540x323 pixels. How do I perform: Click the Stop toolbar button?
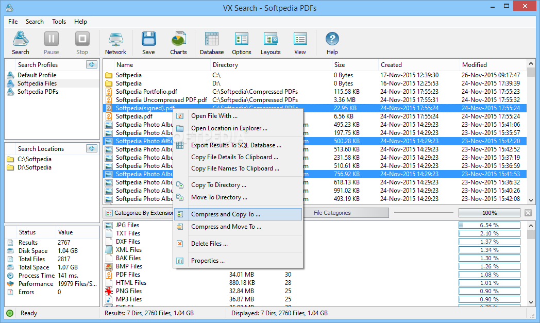[x=82, y=43]
